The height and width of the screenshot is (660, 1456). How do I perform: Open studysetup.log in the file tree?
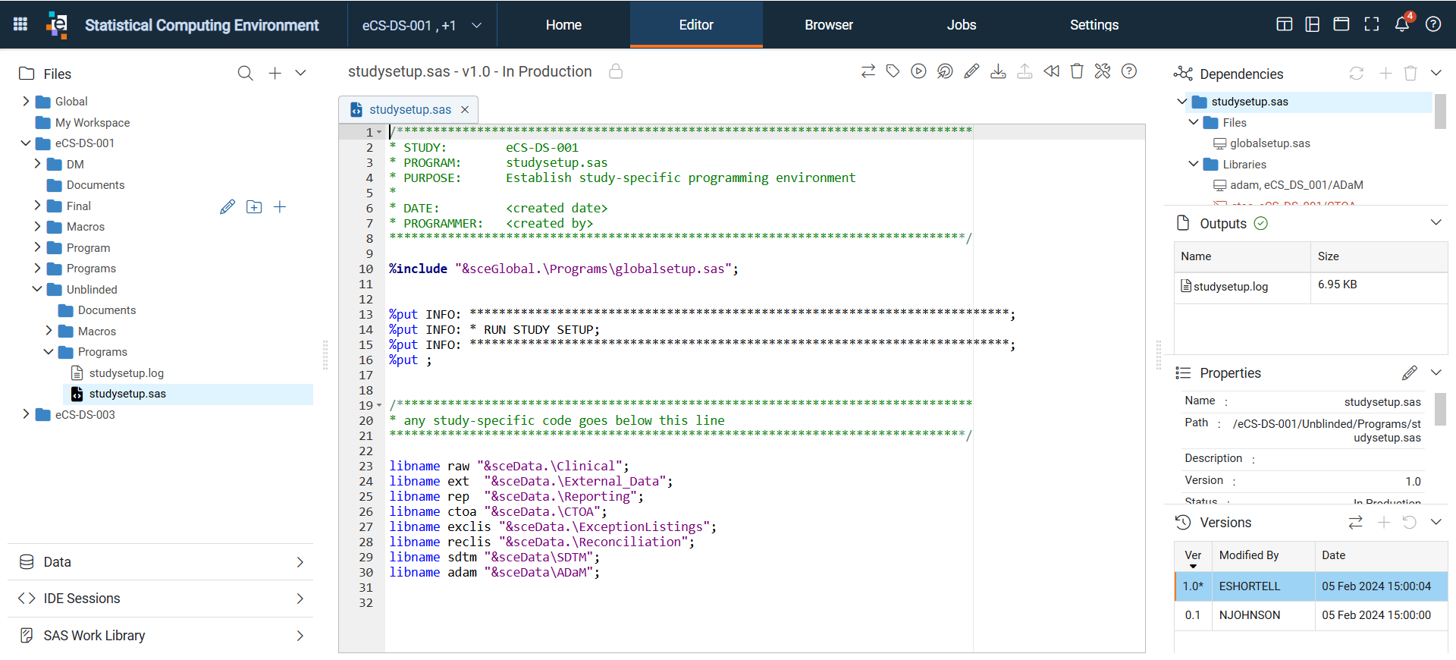point(126,372)
